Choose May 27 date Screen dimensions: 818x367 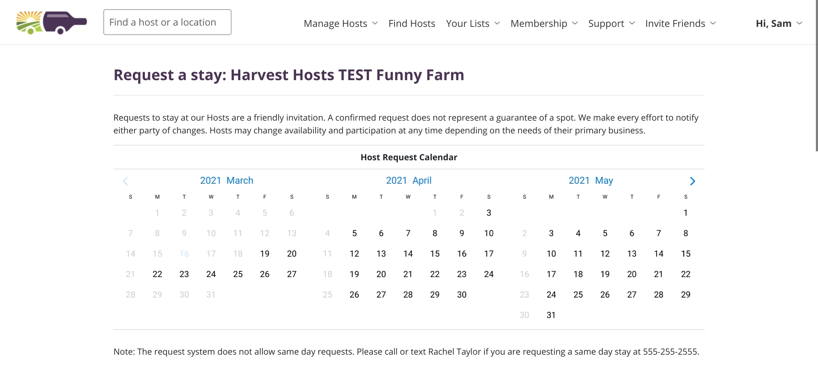[632, 295]
